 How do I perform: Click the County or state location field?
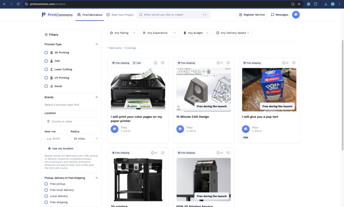tap(71, 122)
